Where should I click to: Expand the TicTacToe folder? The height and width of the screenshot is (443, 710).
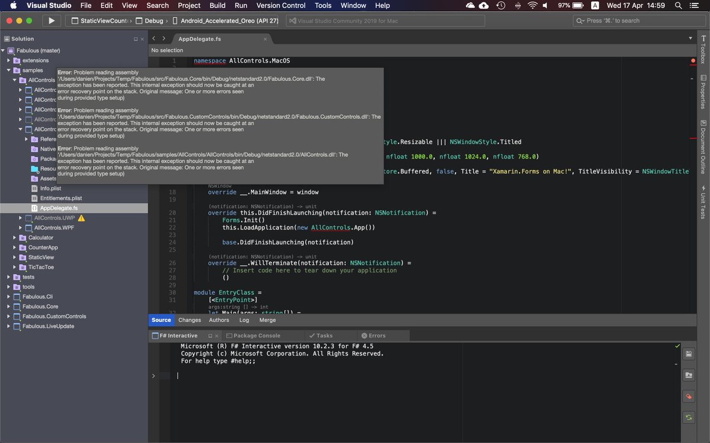click(x=15, y=267)
